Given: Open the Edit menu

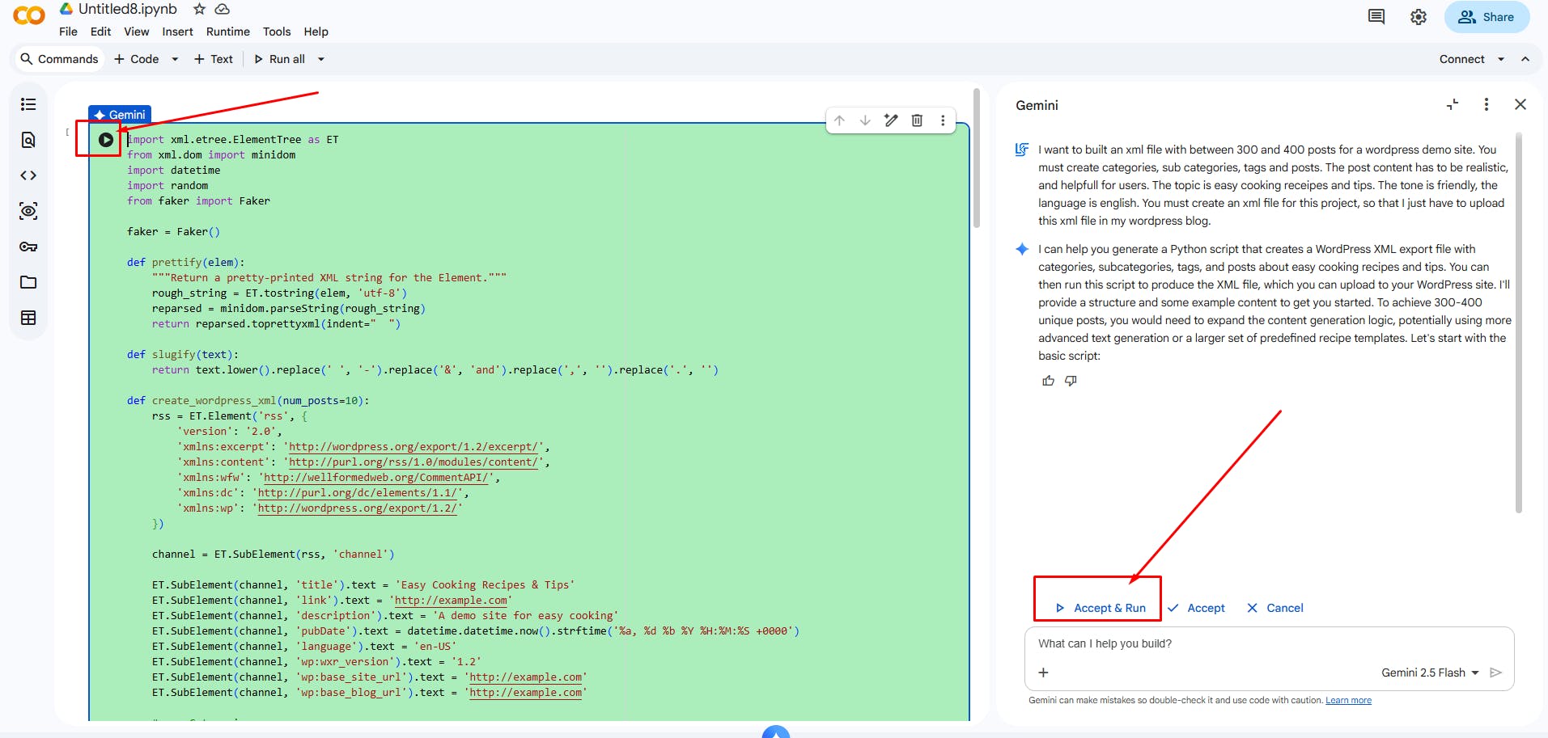Looking at the screenshot, I should [101, 32].
